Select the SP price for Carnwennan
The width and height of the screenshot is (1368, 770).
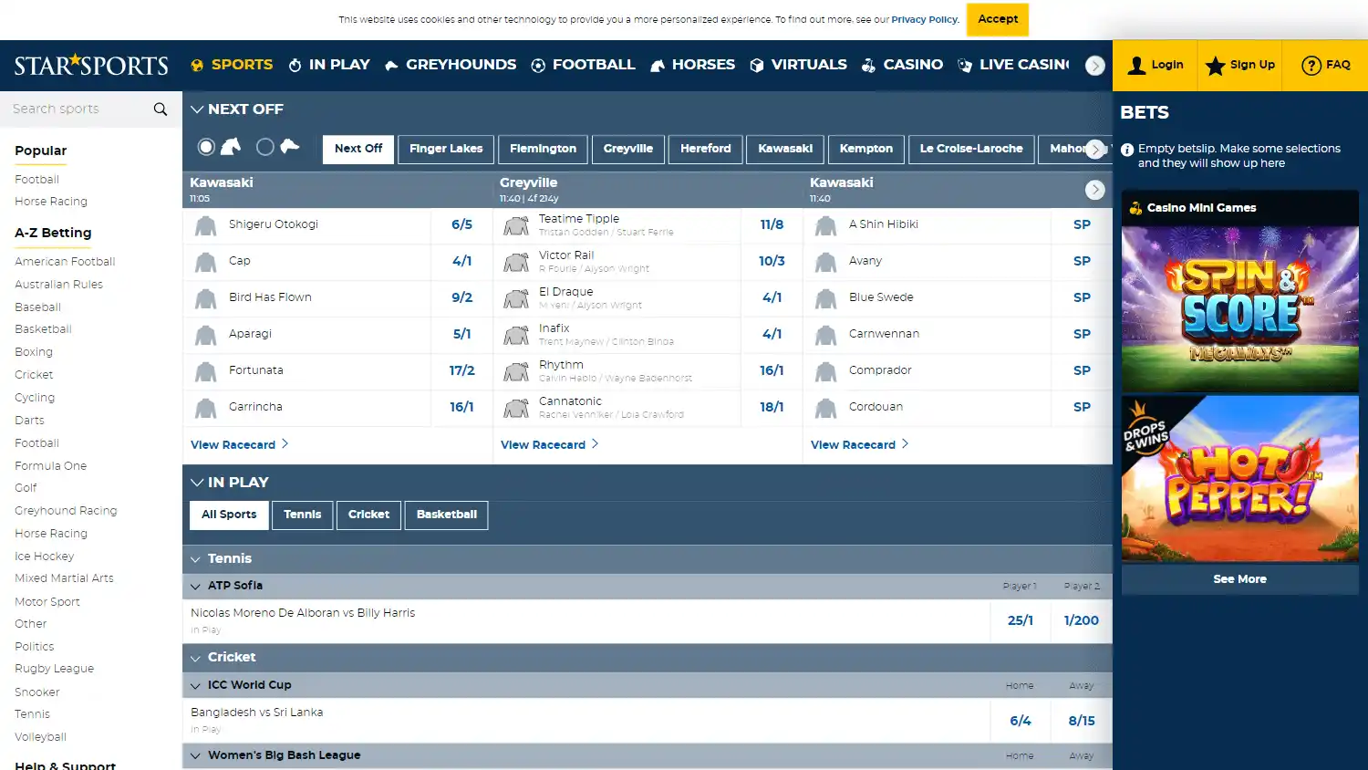1082,335
